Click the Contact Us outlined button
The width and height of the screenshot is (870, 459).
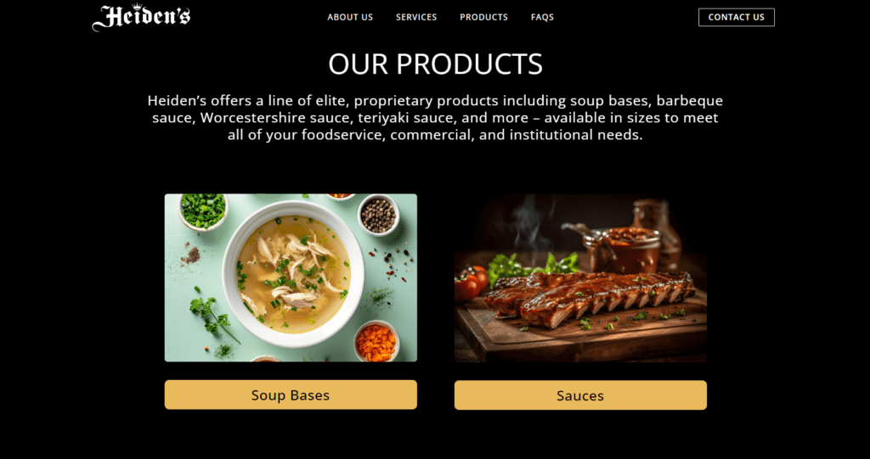click(x=737, y=17)
